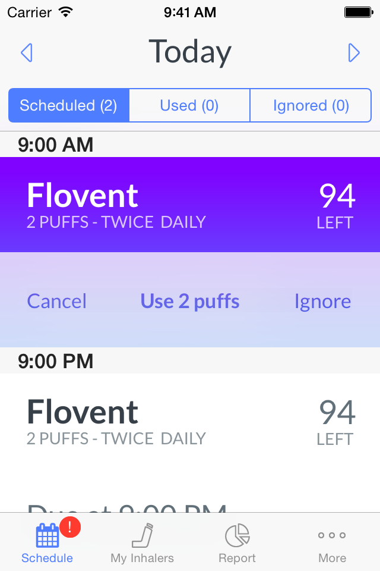This screenshot has width=380, height=571.
Task: Select Scheduled (2) segment
Action: [x=69, y=105]
